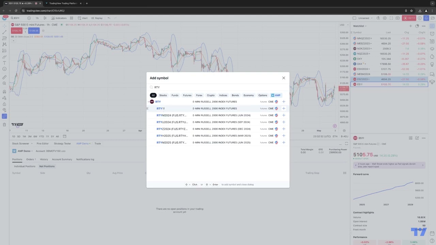Screen dimensions: 436x245
Task: Open Unnamed layout dropdown
Action: click(365, 18)
